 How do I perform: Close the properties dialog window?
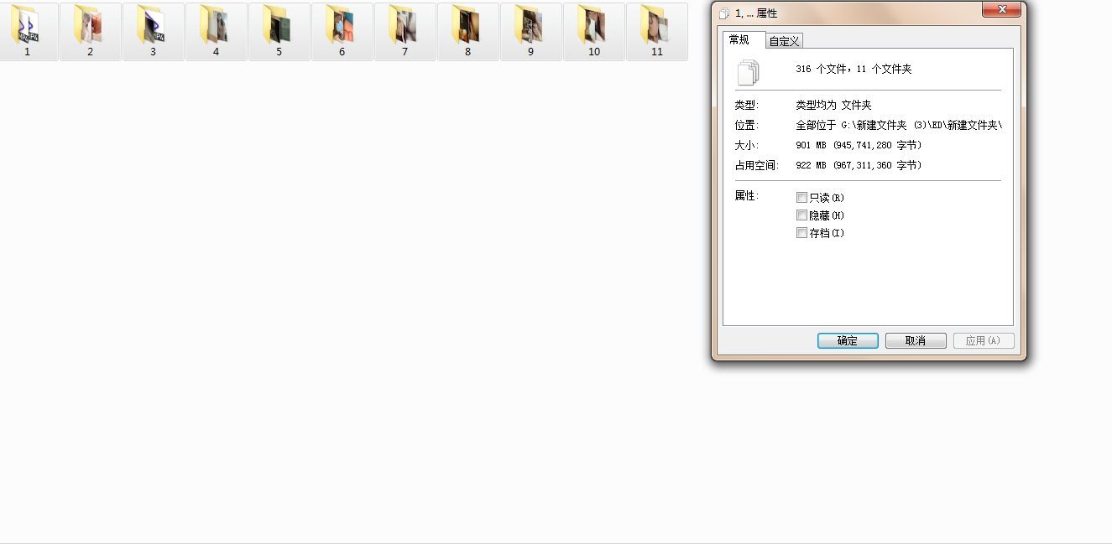(x=1001, y=9)
